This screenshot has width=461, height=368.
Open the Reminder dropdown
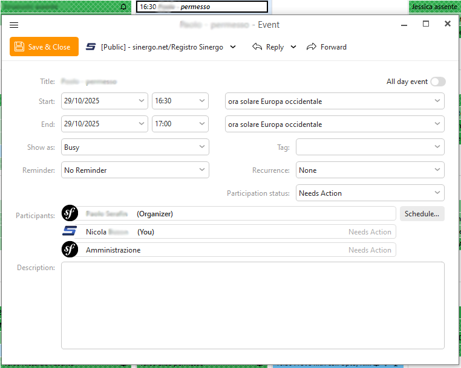pyautogui.click(x=135, y=170)
